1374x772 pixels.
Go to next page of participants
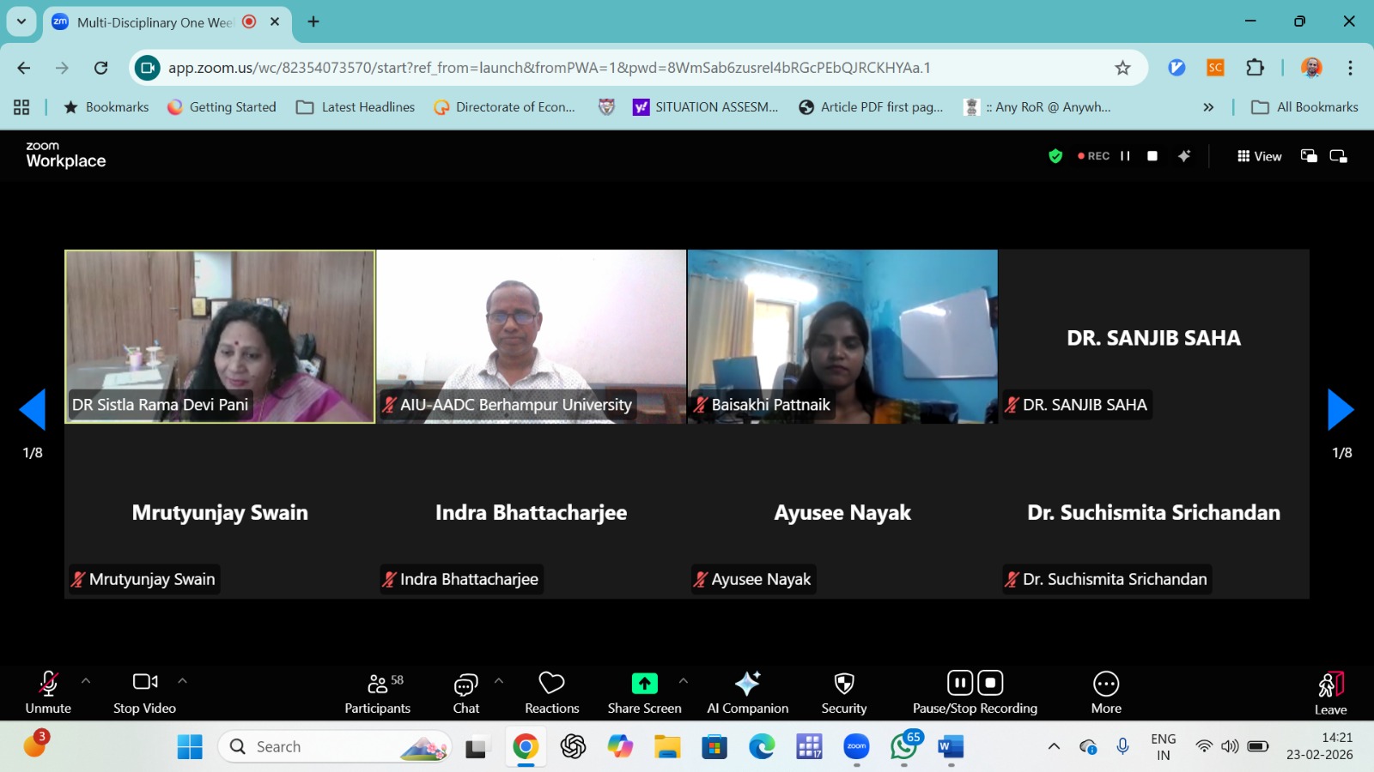(1341, 410)
